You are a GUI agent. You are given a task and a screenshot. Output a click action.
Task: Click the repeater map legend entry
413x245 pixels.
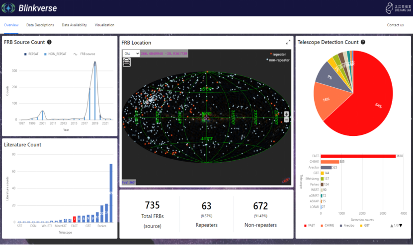278,55
